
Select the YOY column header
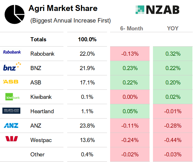click(x=173, y=28)
